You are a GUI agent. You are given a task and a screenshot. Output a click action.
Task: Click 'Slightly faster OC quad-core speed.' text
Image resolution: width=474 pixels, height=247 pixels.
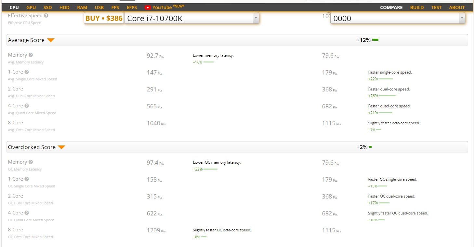point(398,213)
